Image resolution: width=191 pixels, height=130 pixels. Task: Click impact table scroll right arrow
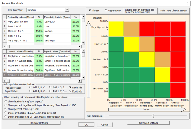80,81
